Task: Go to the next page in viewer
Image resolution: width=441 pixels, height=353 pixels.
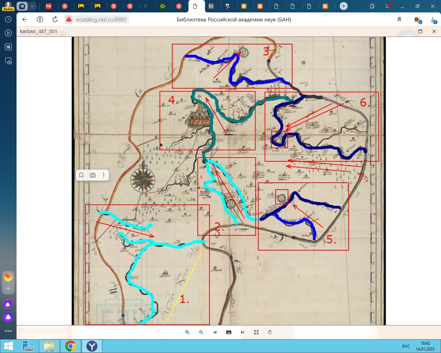Action: point(242,332)
